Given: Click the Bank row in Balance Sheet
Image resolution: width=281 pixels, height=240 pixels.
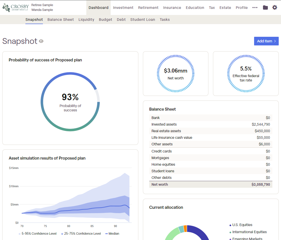Looking at the screenshot, I should (211, 118).
